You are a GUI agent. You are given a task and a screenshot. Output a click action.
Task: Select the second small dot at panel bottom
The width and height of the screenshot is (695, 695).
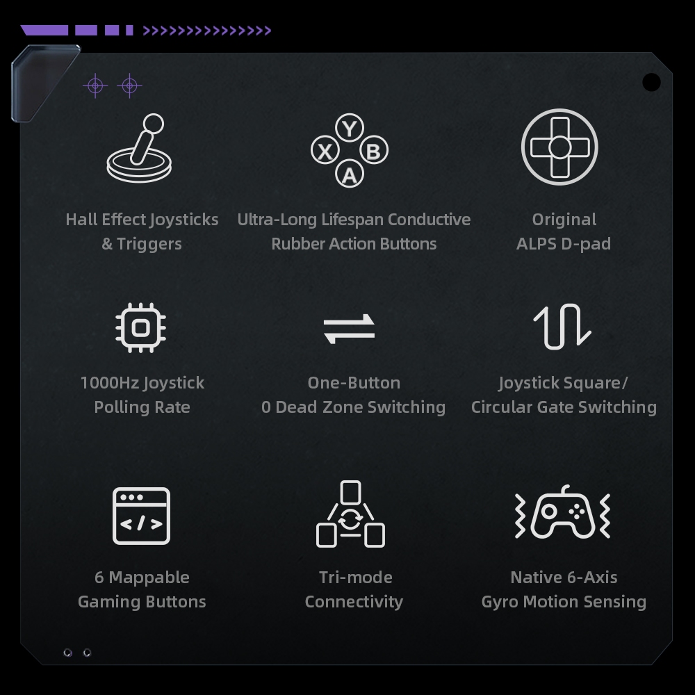pos(88,653)
